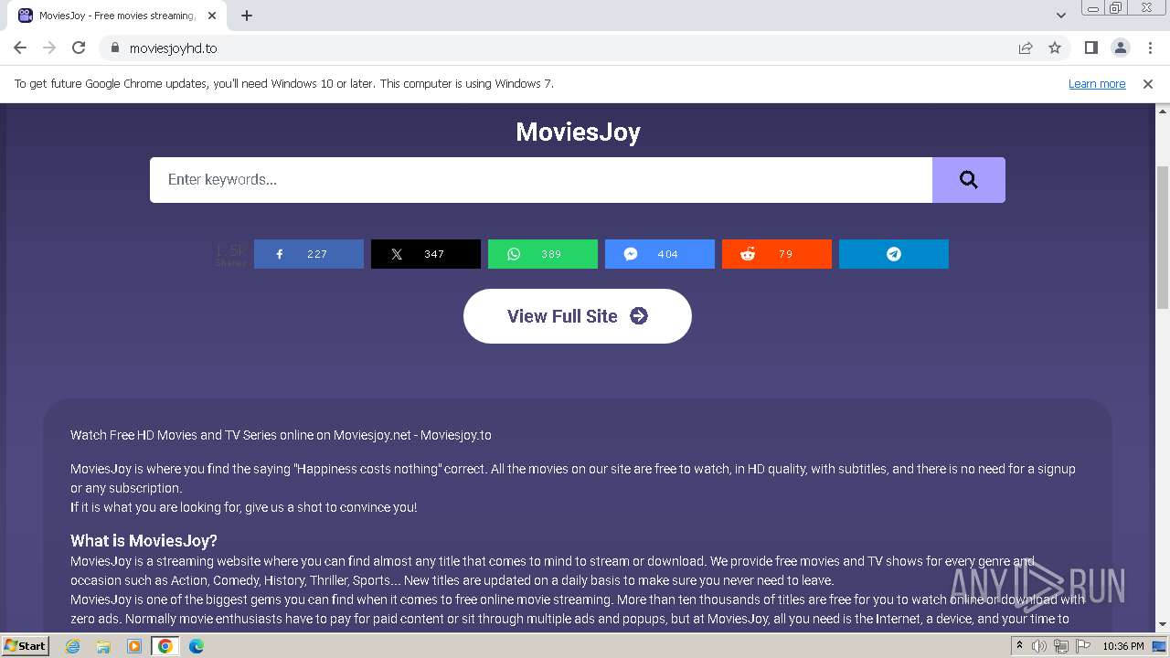
Task: Share via Messenger button showing 404
Action: [660, 254]
